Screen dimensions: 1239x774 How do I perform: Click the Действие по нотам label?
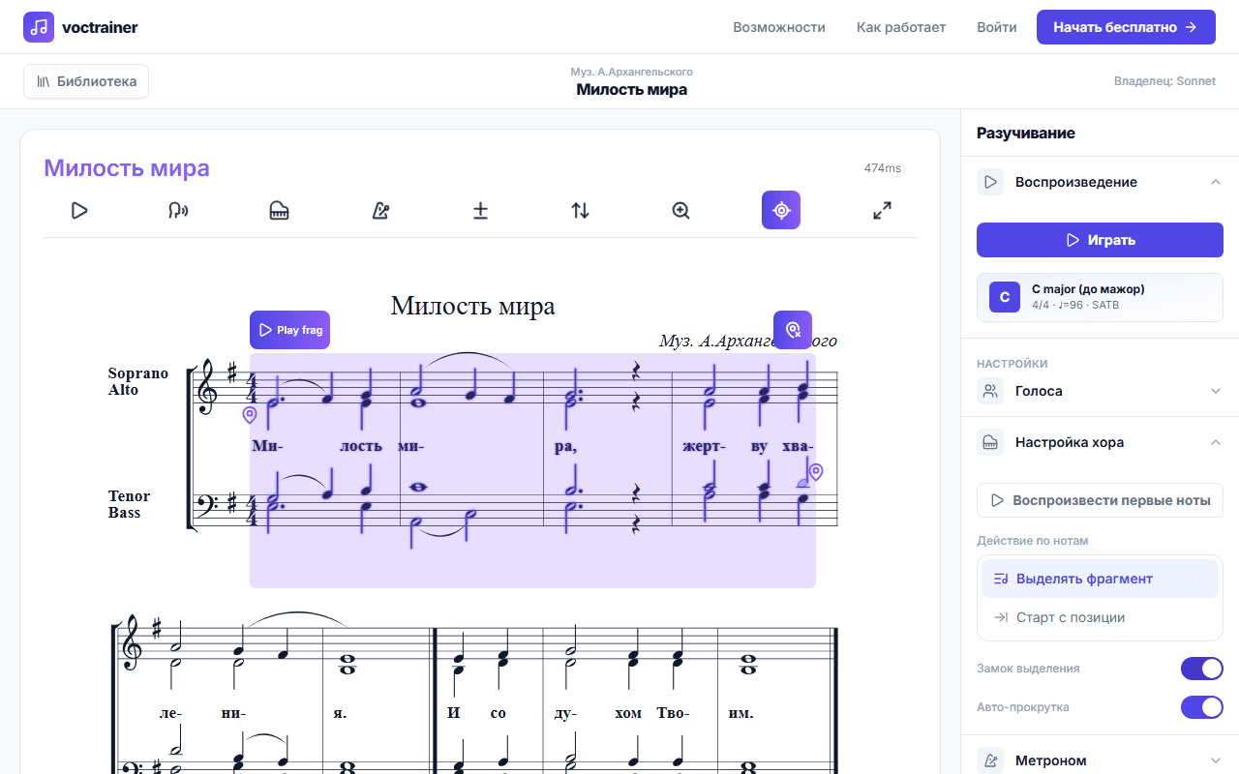1033,541
